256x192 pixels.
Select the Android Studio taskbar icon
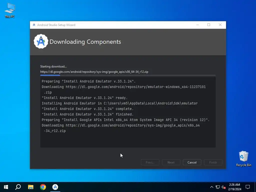(x=55, y=187)
